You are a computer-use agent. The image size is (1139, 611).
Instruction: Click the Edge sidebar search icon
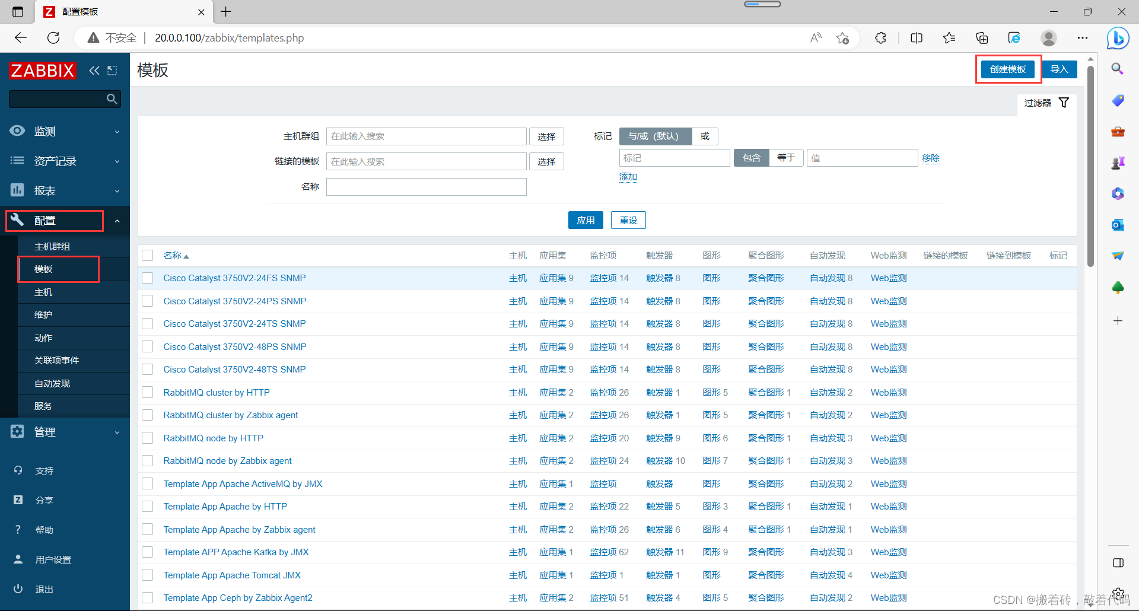coord(1118,69)
